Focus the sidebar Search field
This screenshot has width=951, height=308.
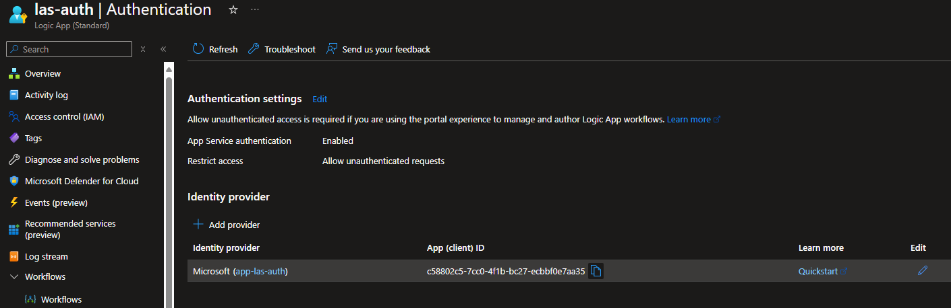click(x=69, y=49)
